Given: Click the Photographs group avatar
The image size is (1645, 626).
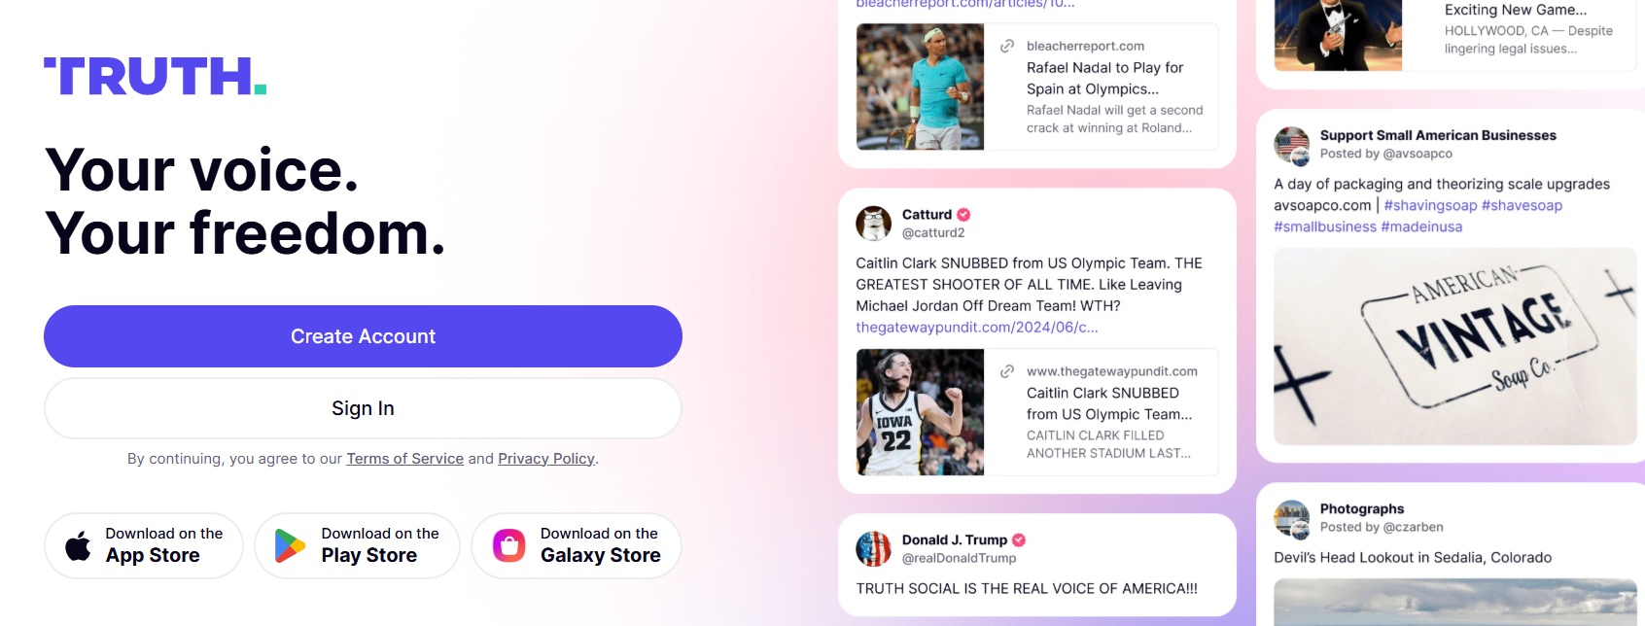Looking at the screenshot, I should click(1292, 519).
